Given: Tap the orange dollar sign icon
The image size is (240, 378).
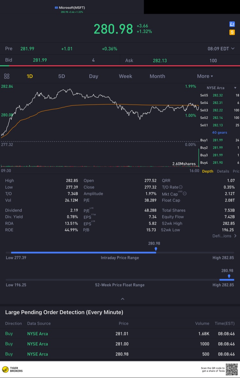Looking at the screenshot, I should tap(232, 32).
